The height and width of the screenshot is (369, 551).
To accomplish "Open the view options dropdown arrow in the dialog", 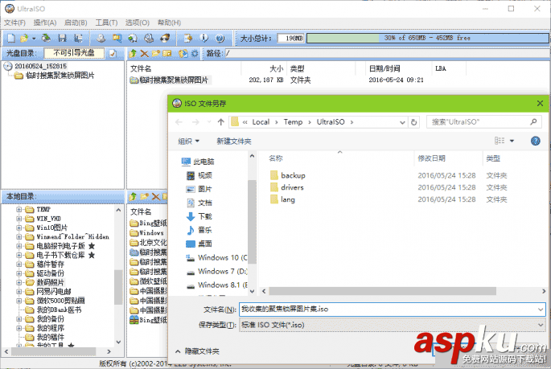I will click(512, 141).
